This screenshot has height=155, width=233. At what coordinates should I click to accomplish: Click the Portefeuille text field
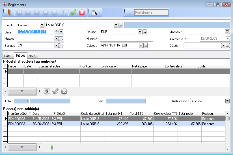(x=151, y=12)
